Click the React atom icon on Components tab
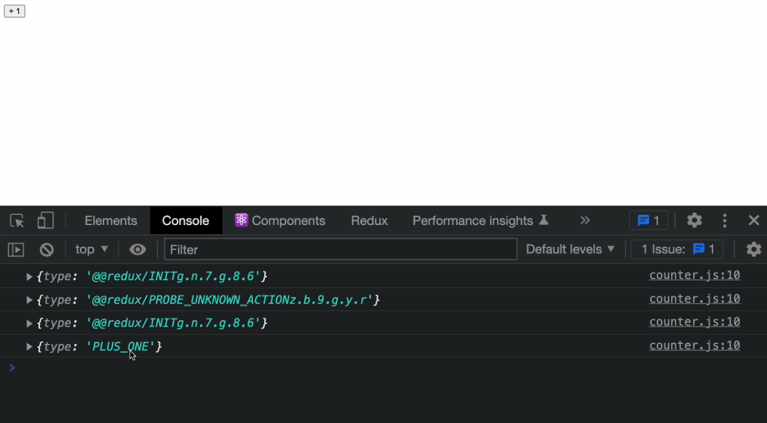Image resolution: width=767 pixels, height=423 pixels. [241, 220]
